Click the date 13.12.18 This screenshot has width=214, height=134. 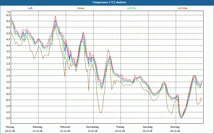pyautogui.click(x=93, y=131)
